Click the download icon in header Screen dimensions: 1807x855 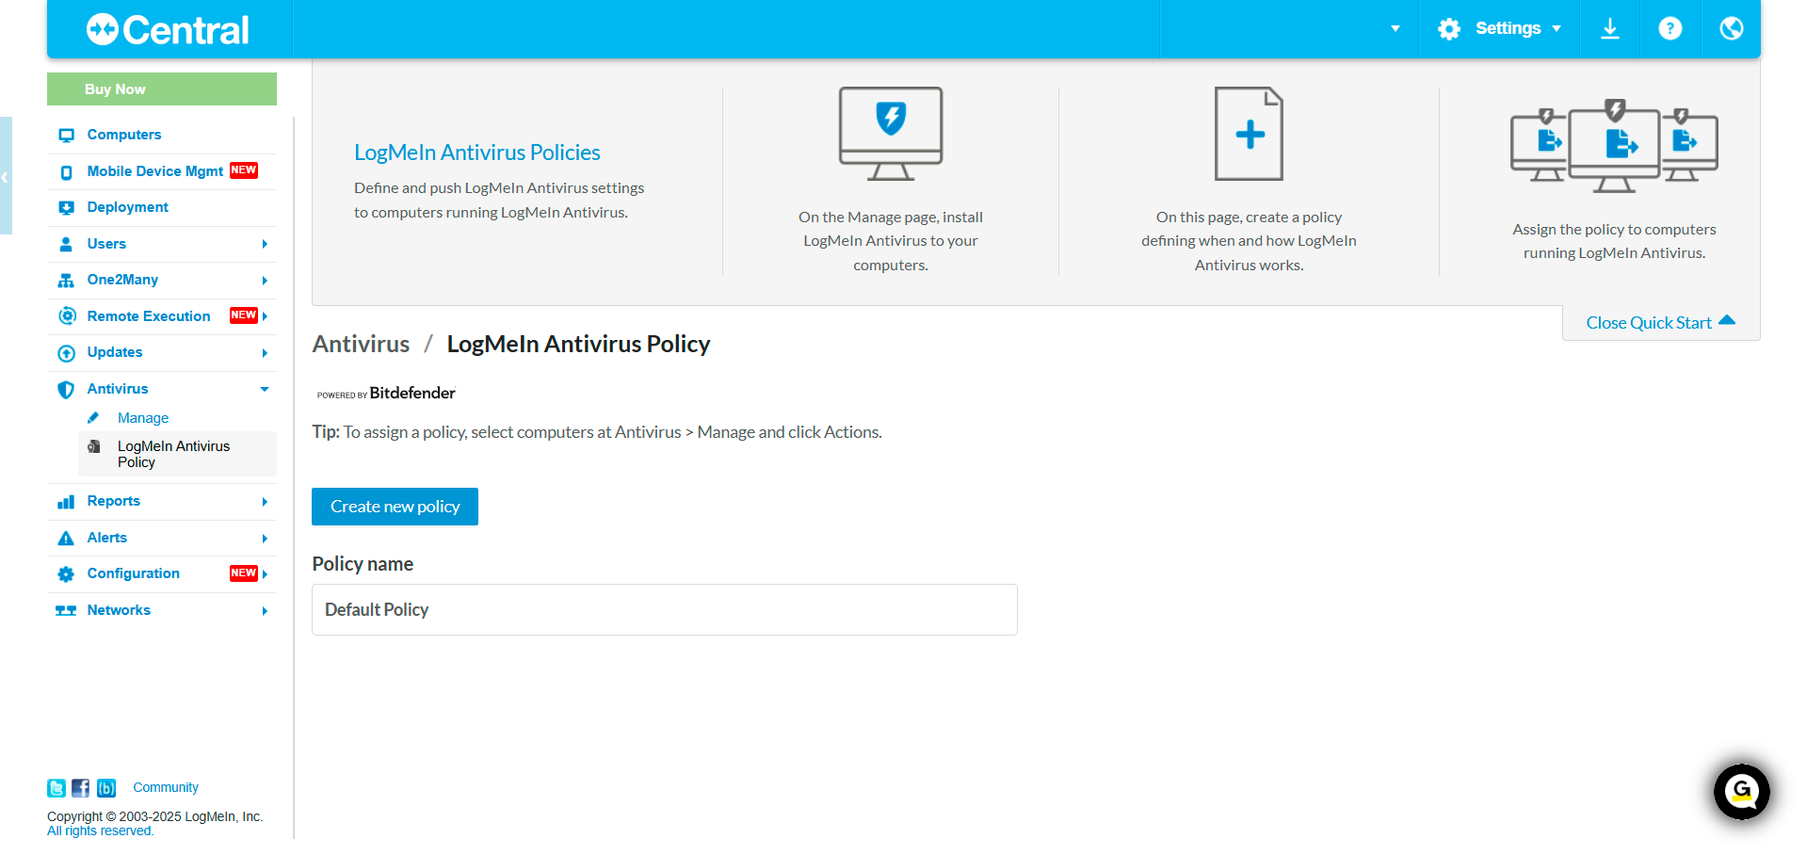(x=1610, y=29)
